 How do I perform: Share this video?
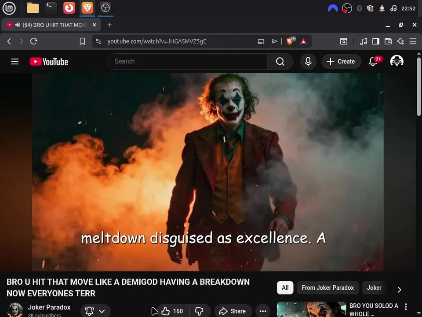click(x=233, y=311)
